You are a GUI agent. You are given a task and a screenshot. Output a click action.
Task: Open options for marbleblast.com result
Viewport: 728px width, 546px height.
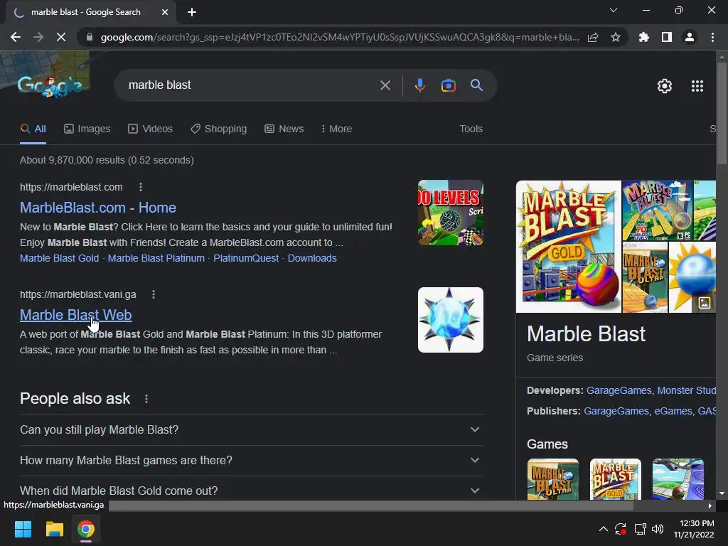141,187
